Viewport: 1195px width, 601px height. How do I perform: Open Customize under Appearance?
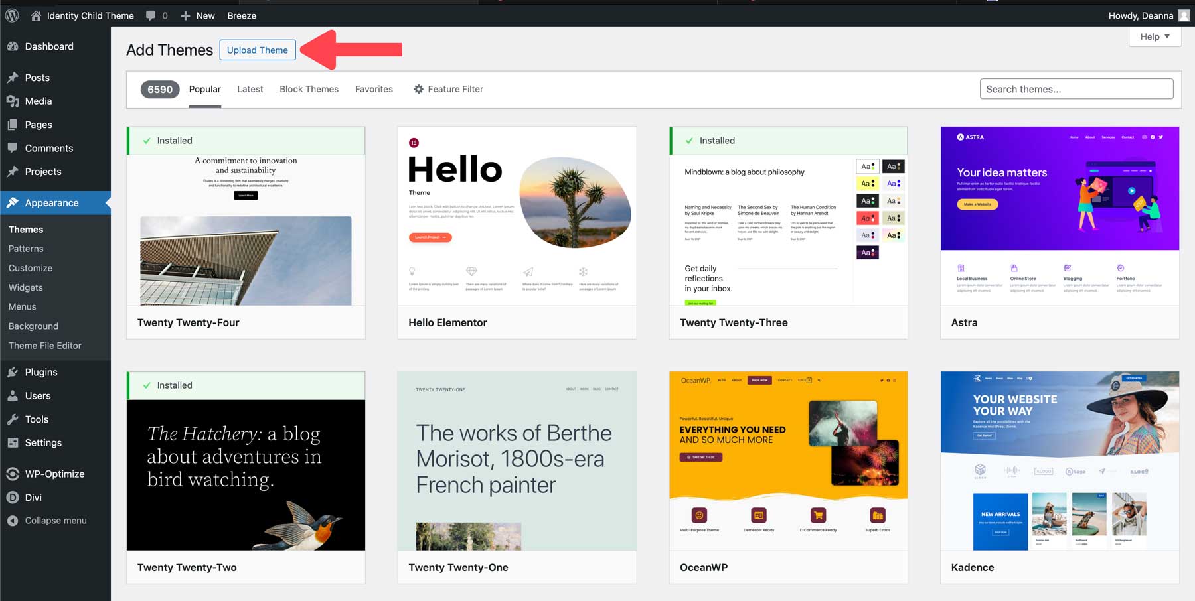pyautogui.click(x=30, y=268)
